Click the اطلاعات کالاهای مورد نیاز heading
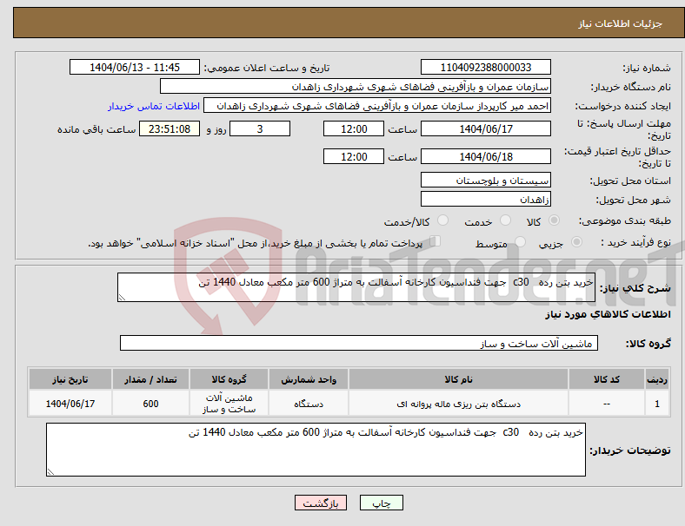The width and height of the screenshot is (685, 526). (608, 314)
